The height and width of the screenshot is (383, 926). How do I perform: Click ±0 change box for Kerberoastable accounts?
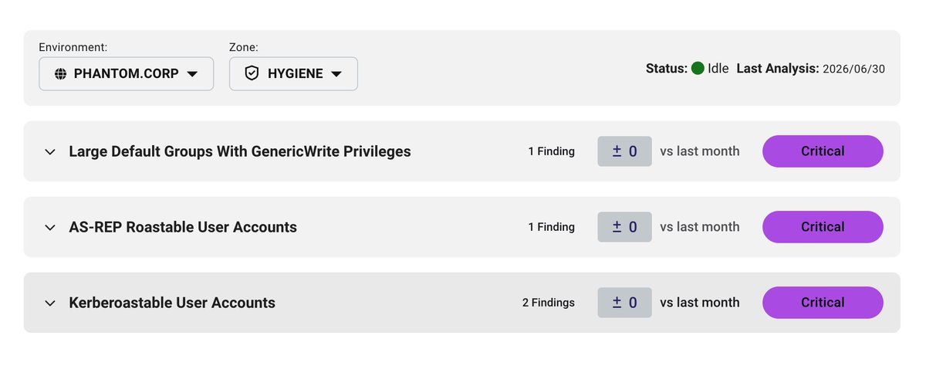(624, 303)
